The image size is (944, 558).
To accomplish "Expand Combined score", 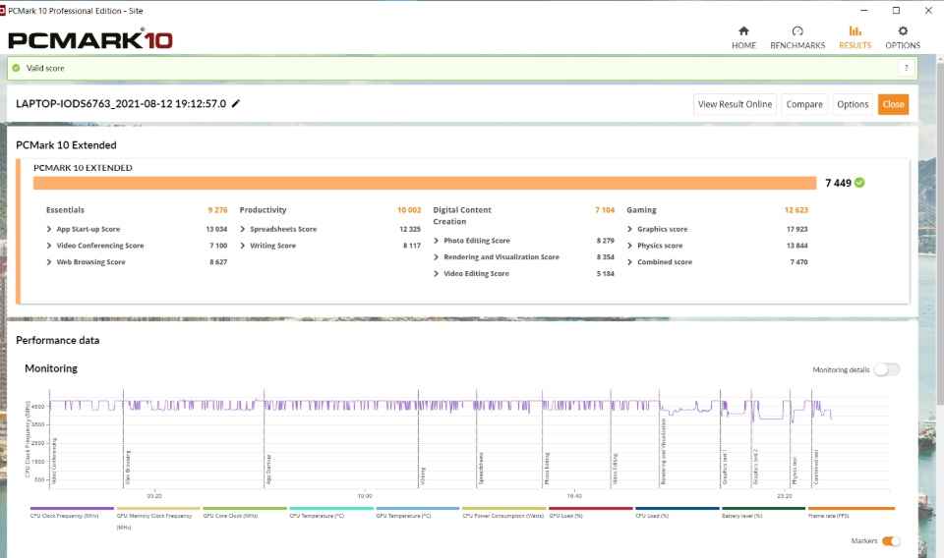I will point(629,262).
